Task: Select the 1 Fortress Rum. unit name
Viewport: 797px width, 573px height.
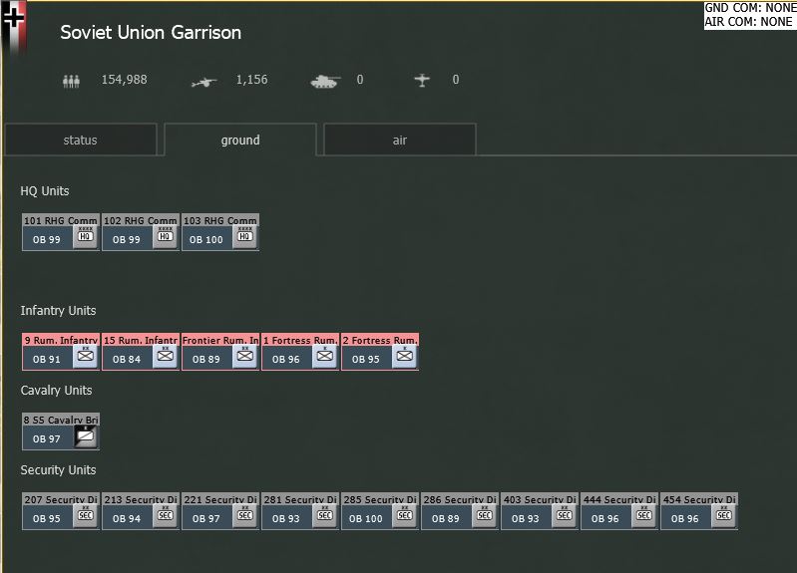Action: tap(300, 340)
